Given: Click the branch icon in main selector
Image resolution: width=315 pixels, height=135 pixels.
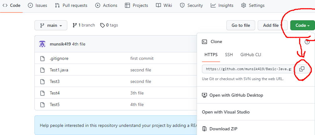Looking at the screenshot, I should coord(42,25).
